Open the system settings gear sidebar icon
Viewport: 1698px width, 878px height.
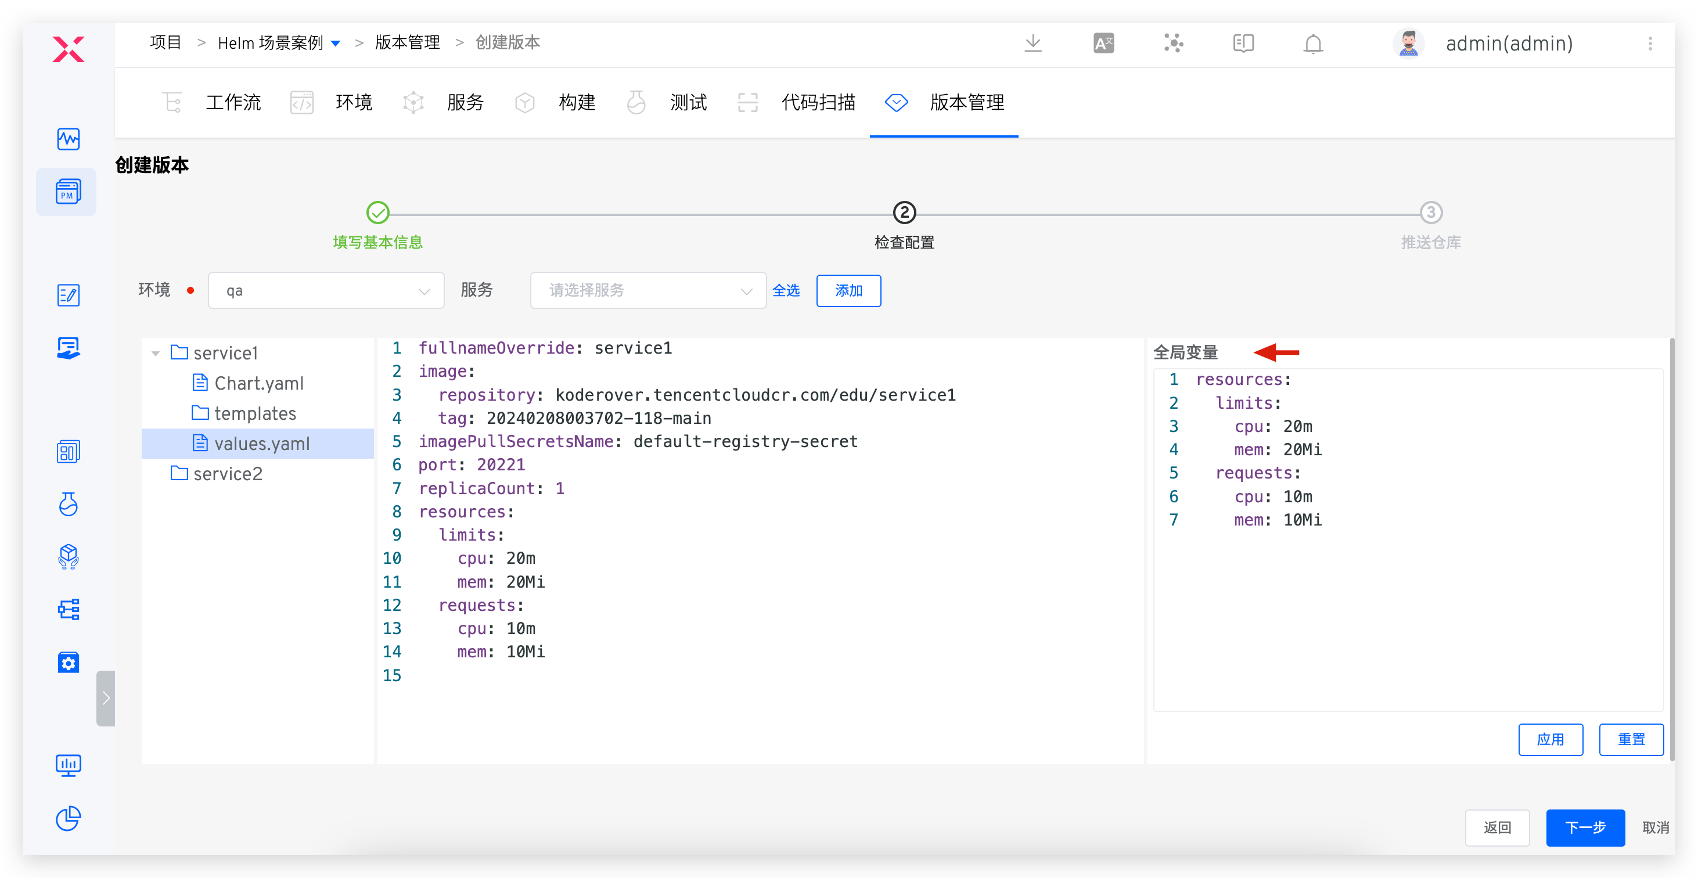[69, 663]
